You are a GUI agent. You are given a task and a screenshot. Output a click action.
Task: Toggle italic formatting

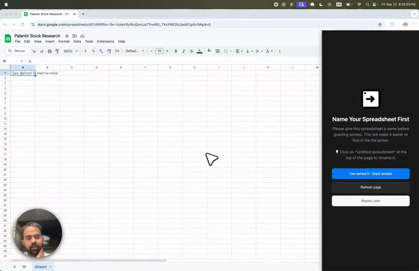tap(184, 51)
